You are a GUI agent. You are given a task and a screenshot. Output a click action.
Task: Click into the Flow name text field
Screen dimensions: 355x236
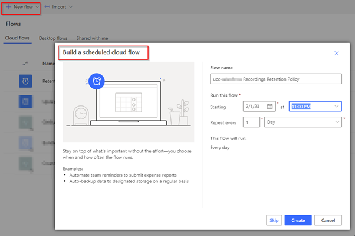tap(275, 79)
